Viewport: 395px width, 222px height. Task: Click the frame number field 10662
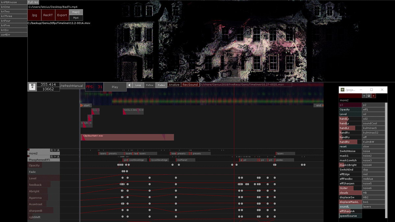coord(48,89)
